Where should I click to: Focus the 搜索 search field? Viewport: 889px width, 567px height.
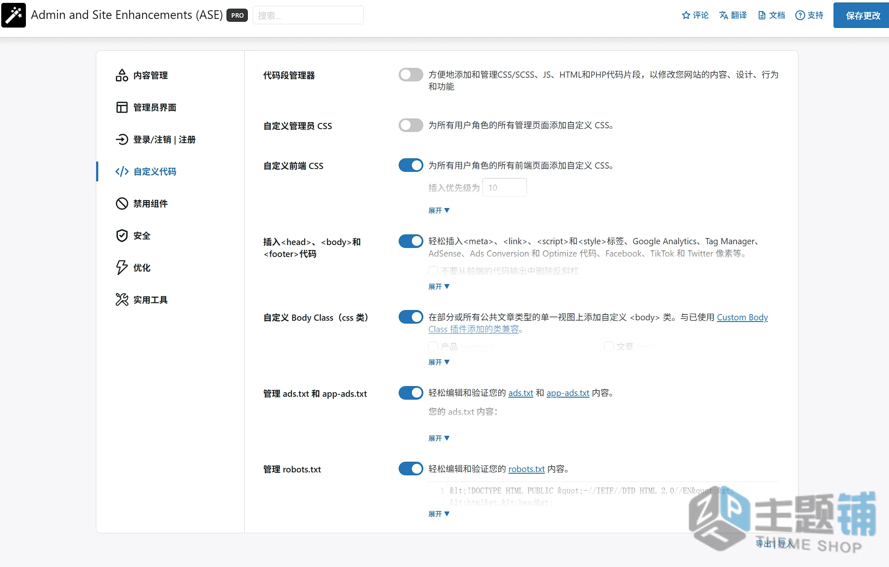(x=308, y=15)
